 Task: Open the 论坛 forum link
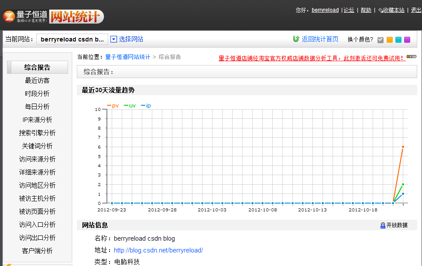coord(349,10)
